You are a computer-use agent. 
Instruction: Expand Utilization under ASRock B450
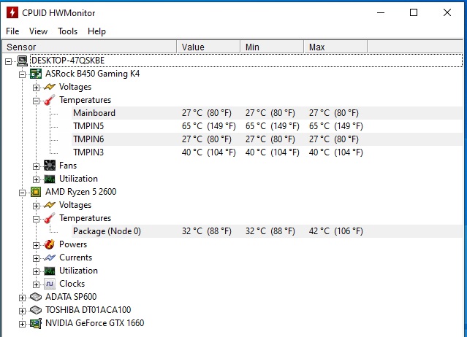pyautogui.click(x=36, y=179)
